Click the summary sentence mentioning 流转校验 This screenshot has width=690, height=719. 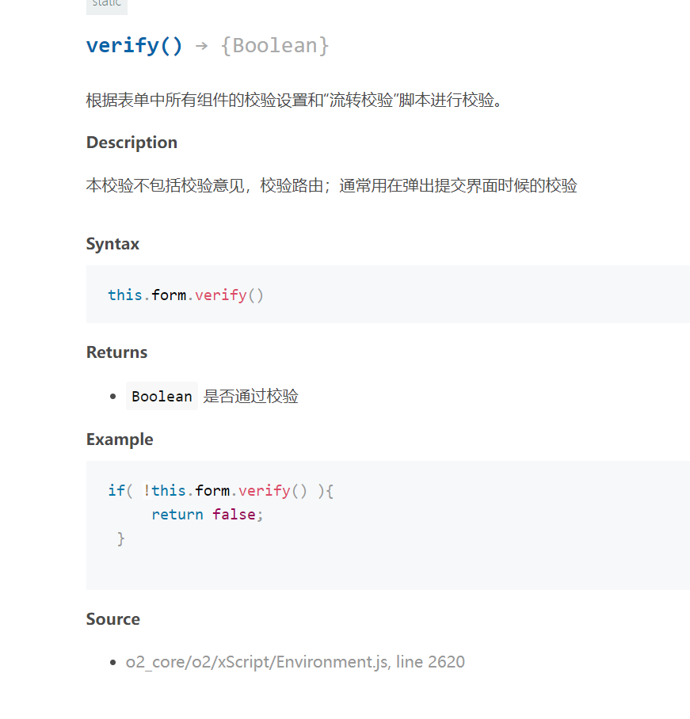point(294,101)
